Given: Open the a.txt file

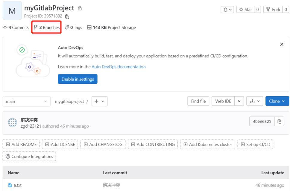Looking at the screenshot, I should point(17,185).
